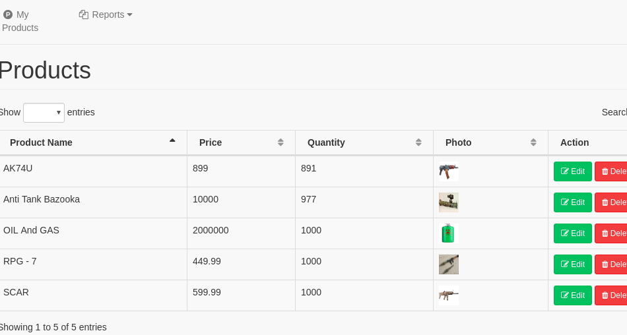Edit the AK74U product
Screen dimensions: 627x335
[572, 171]
